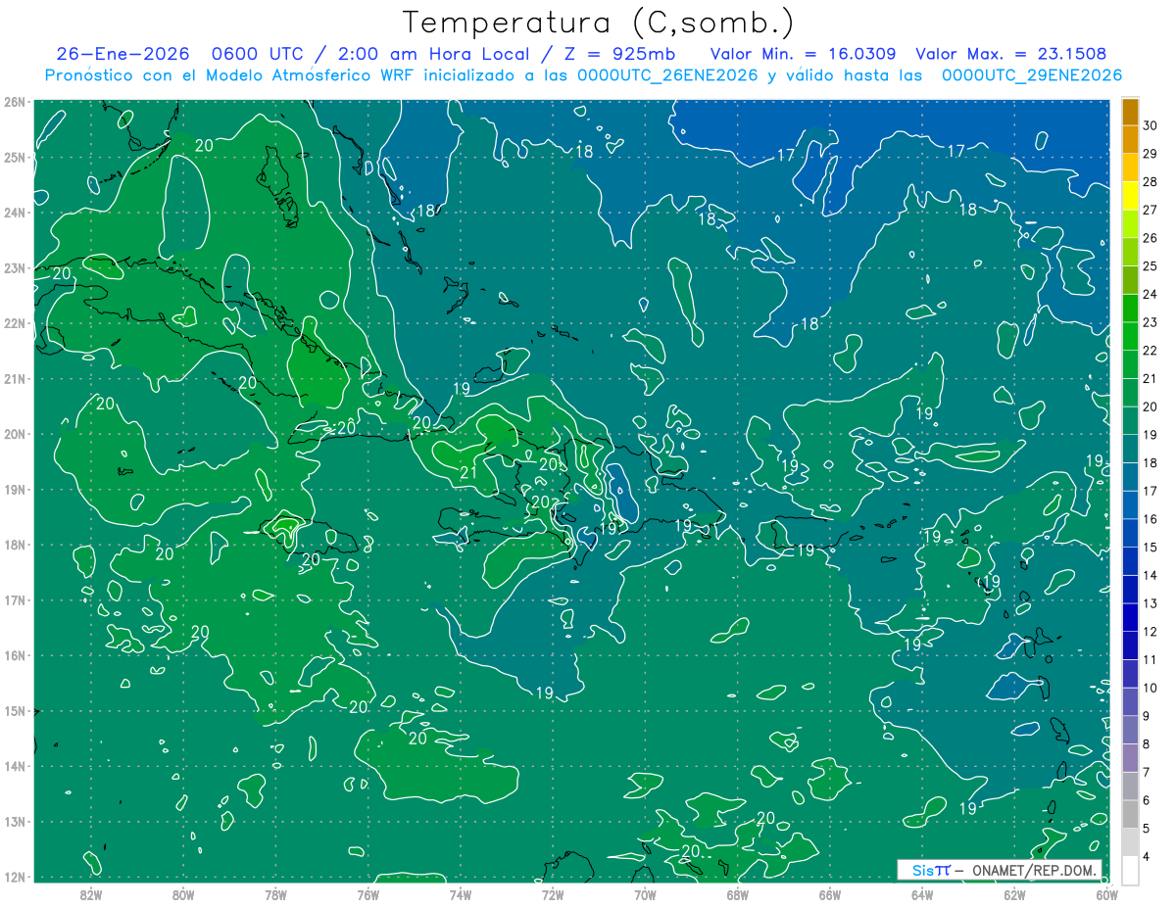Select the 62W longitude axis label
Screen dimensions: 1176x908
click(x=1014, y=894)
